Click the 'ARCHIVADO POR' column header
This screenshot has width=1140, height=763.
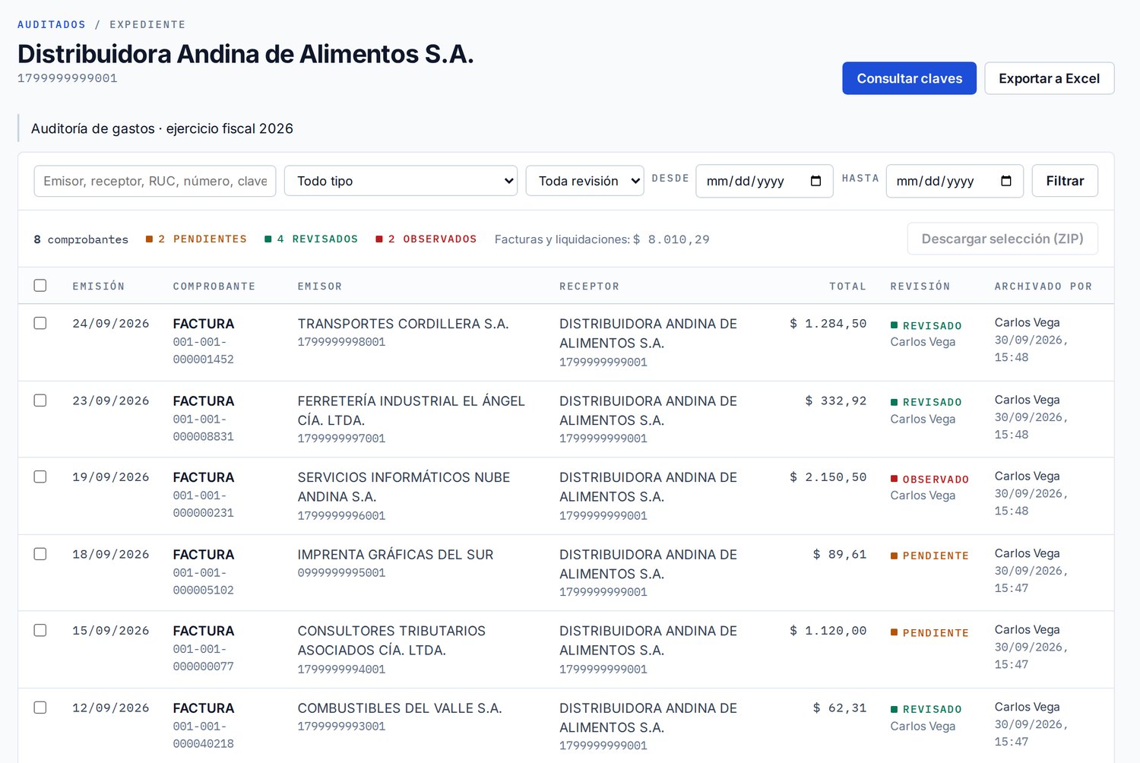click(x=1043, y=287)
